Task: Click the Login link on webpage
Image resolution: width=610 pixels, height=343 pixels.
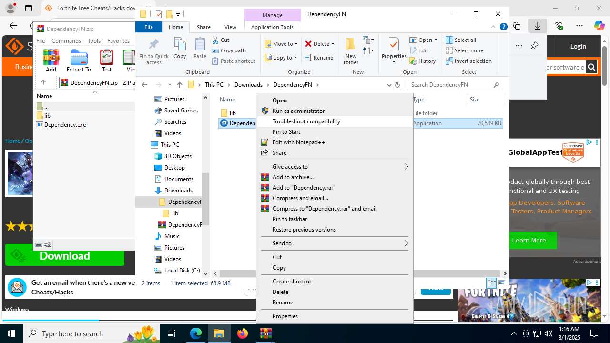Action: 578,46
